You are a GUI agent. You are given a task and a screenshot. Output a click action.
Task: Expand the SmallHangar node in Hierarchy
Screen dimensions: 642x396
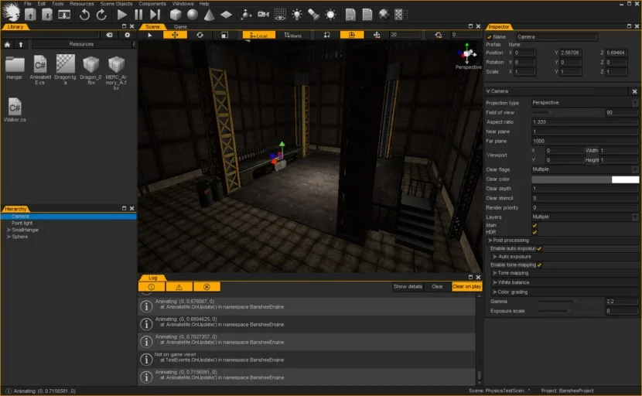pos(9,230)
